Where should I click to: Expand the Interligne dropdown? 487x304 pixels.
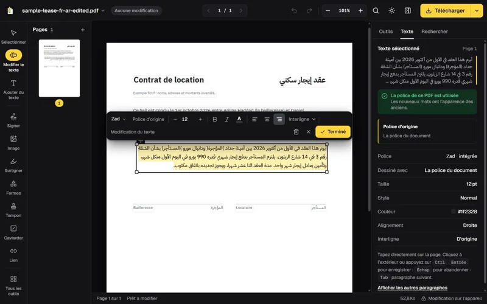302,119
